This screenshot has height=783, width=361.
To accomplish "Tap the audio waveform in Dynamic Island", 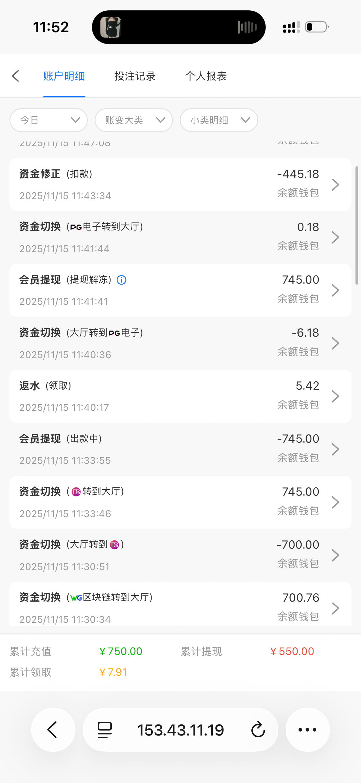I will click(247, 27).
